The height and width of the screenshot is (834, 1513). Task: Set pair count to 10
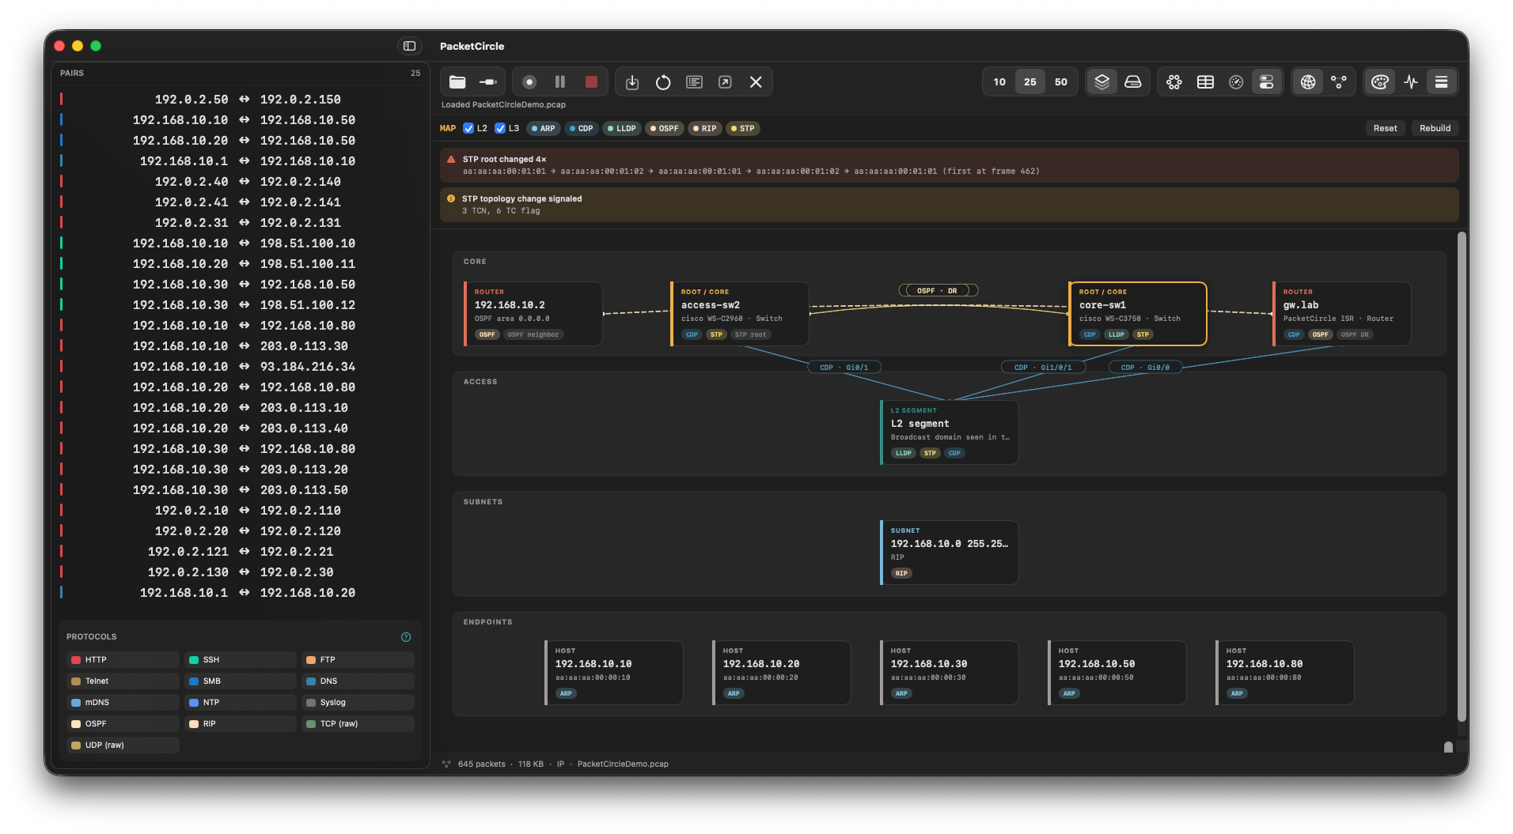[999, 82]
